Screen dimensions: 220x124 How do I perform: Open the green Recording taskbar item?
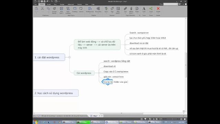(x=83, y=122)
